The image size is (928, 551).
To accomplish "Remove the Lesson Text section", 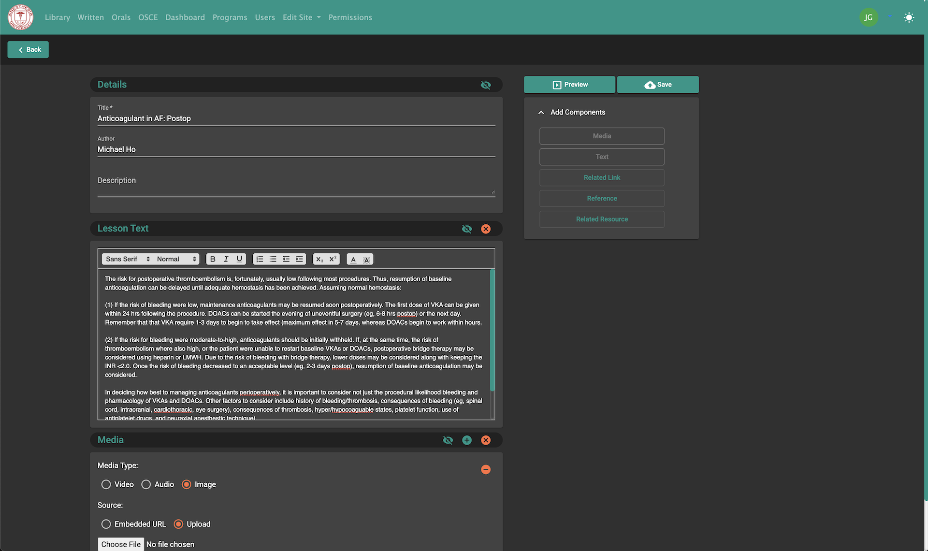I will (x=486, y=229).
